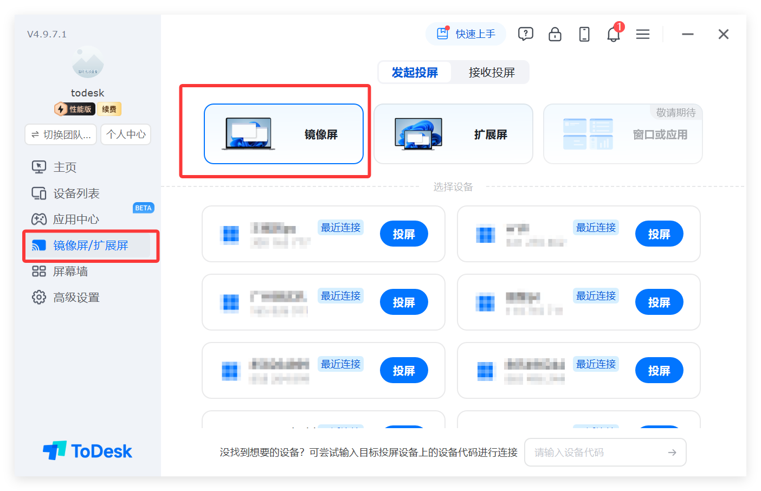Click the todesk username

(x=88, y=93)
